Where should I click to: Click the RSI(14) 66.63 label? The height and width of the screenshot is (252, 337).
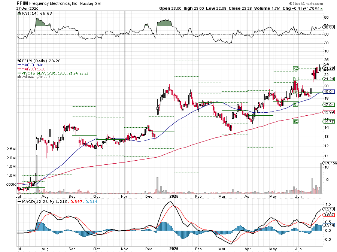[x=37, y=13]
